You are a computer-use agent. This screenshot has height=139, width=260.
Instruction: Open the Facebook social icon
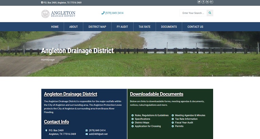(x=203, y=2)
